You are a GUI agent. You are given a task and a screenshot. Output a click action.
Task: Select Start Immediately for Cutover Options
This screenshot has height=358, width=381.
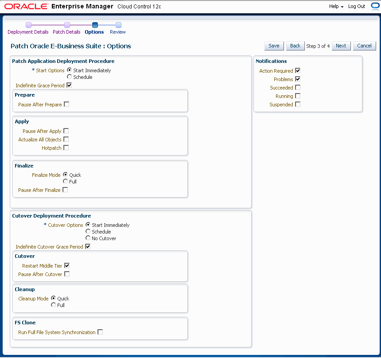pyautogui.click(x=88, y=225)
